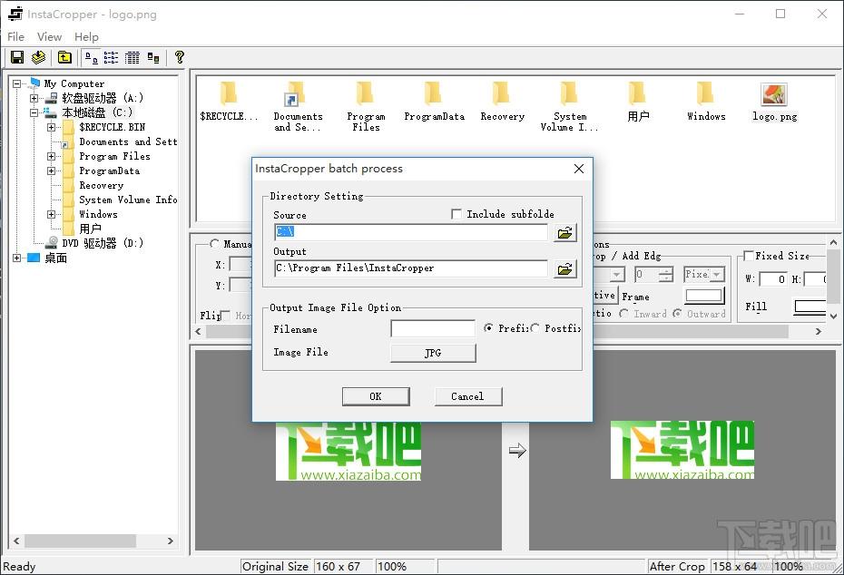Select the logo.png file thumbnail
Viewport: 844px width, 575px height.
coord(774,102)
